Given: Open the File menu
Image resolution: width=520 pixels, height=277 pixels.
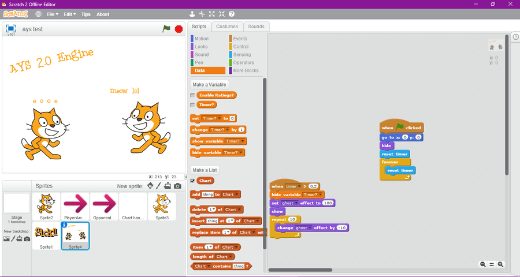Looking at the screenshot, I should 53,14.
